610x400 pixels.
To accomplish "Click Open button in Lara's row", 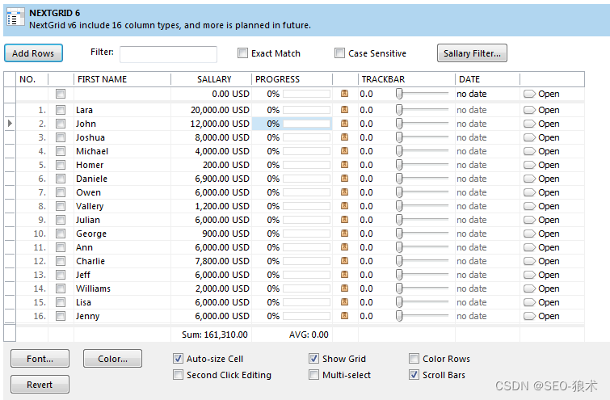I will 541,110.
